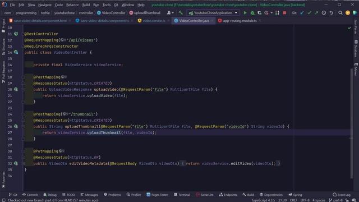This screenshot has height=202, width=359.
Task: Open URL mapping dropdown beside @PutMapping line 30
Action: coord(62,151)
